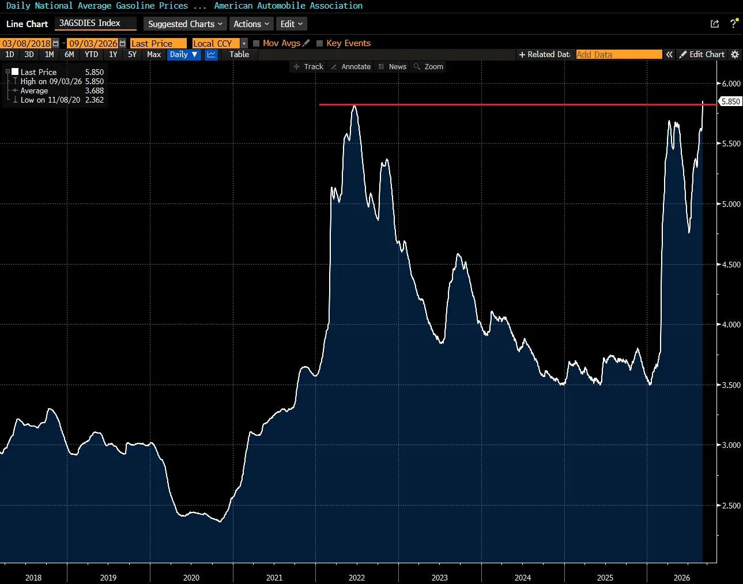
Task: Collapse panel with double chevron icon
Action: click(669, 54)
